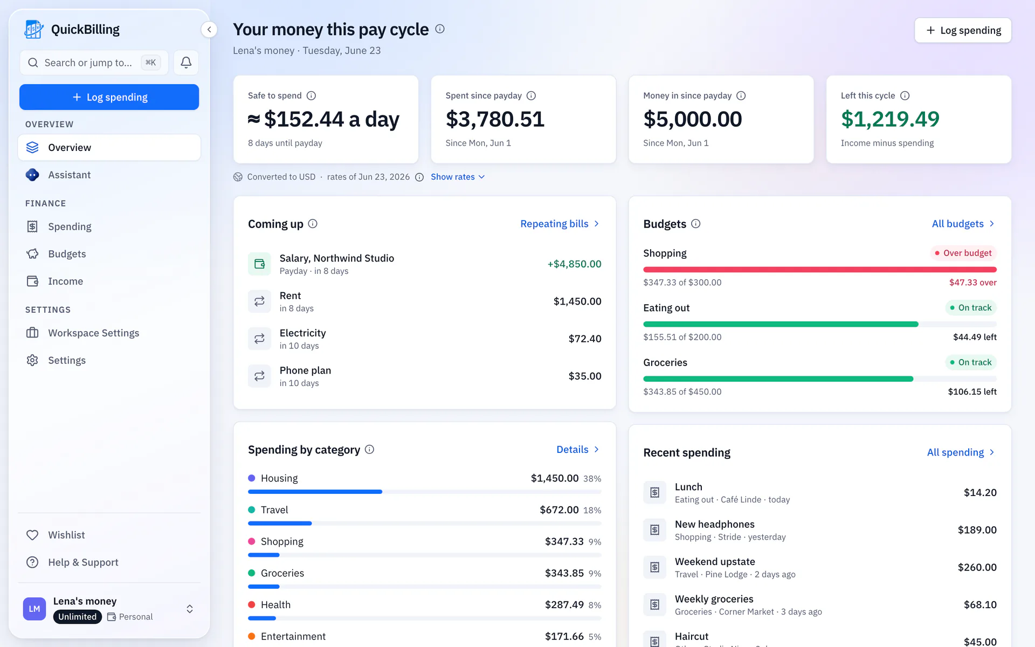Click $189.00 headphones amount
1035x647 pixels.
pos(977,530)
